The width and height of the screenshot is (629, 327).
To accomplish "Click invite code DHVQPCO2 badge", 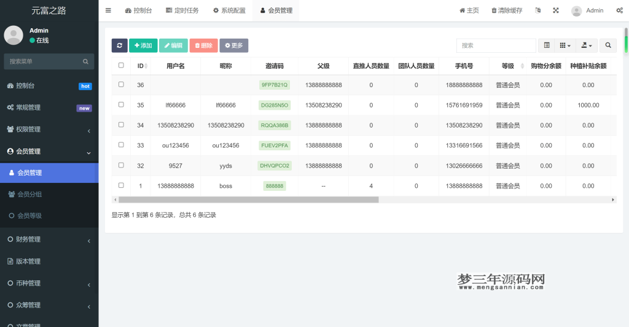I will point(275,166).
